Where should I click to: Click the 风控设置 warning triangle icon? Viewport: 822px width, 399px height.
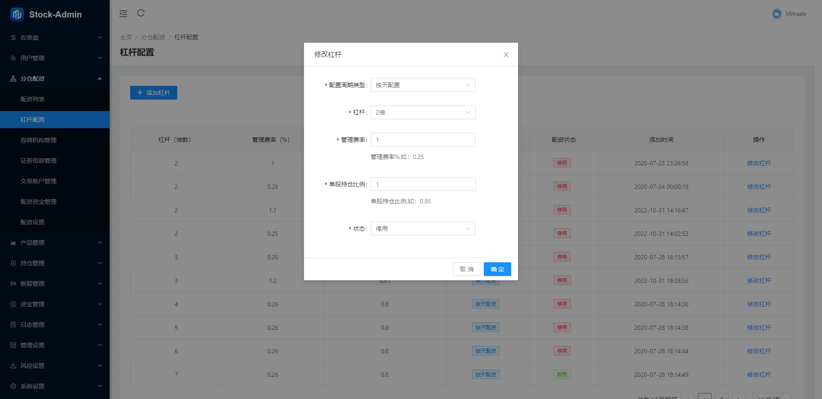point(13,366)
